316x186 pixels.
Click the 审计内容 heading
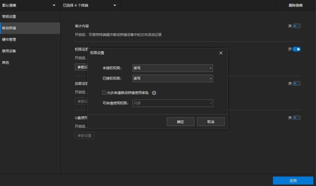click(x=82, y=26)
